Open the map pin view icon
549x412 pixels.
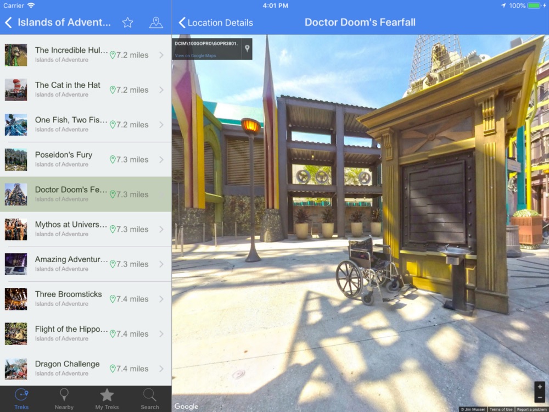click(156, 23)
